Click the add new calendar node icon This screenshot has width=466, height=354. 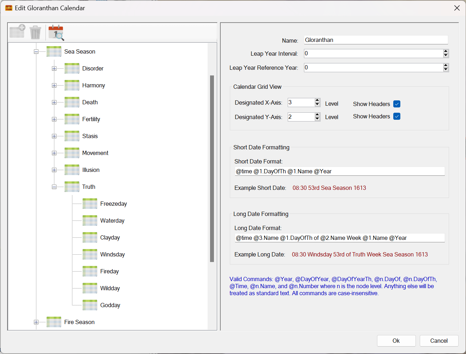point(17,32)
